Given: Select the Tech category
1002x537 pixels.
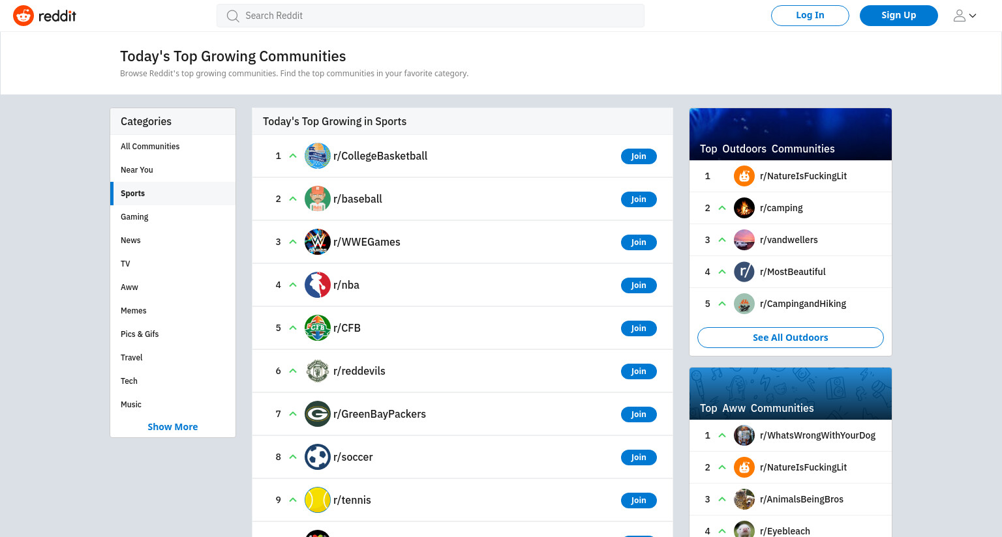Looking at the screenshot, I should pos(173,381).
